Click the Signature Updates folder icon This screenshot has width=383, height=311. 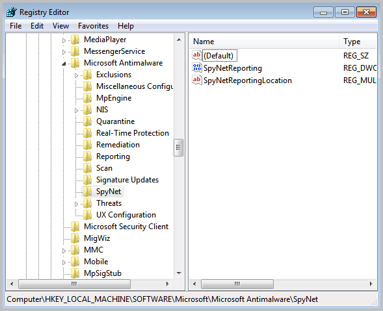click(x=87, y=180)
